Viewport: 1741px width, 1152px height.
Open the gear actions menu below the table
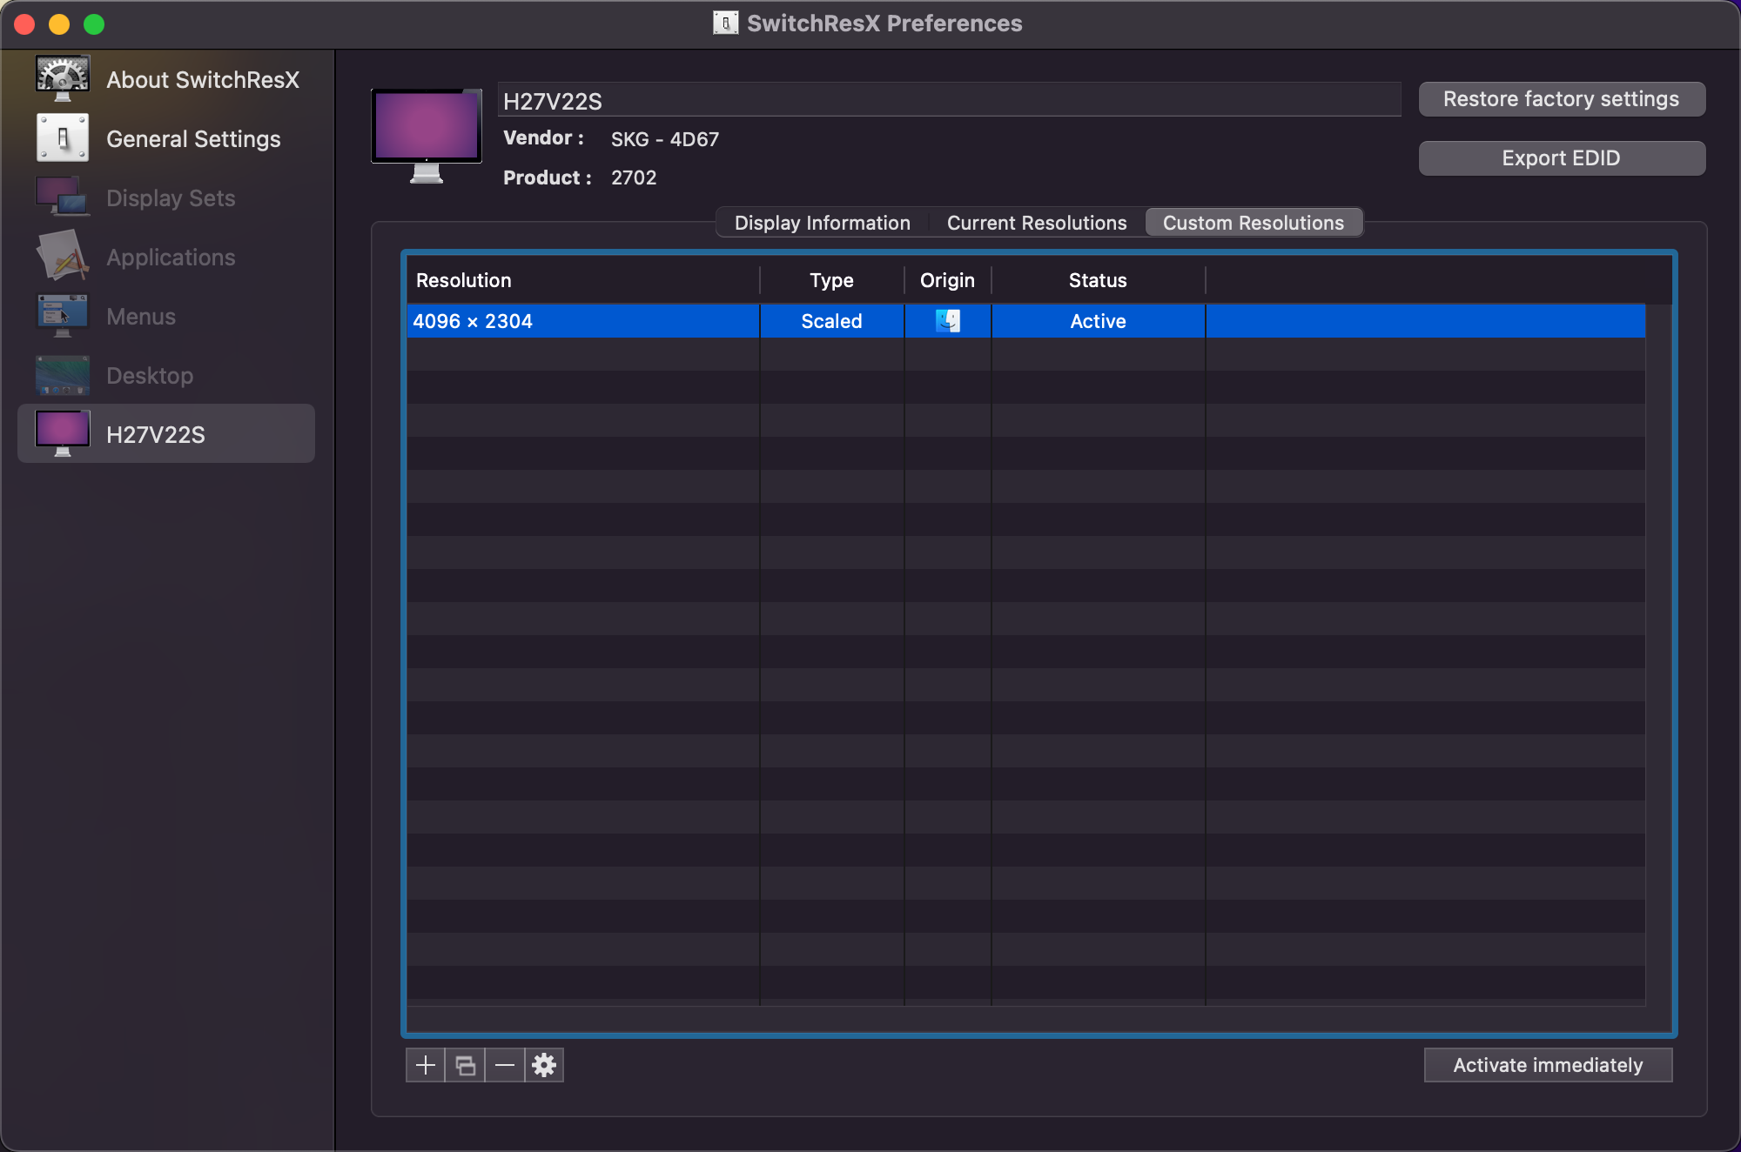tap(544, 1065)
